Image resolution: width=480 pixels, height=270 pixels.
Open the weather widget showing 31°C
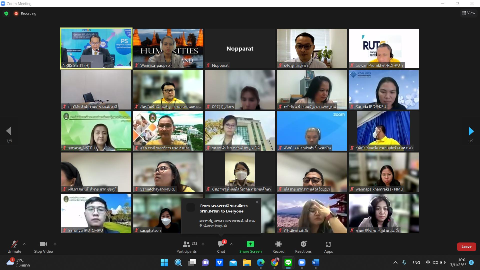pos(18,262)
